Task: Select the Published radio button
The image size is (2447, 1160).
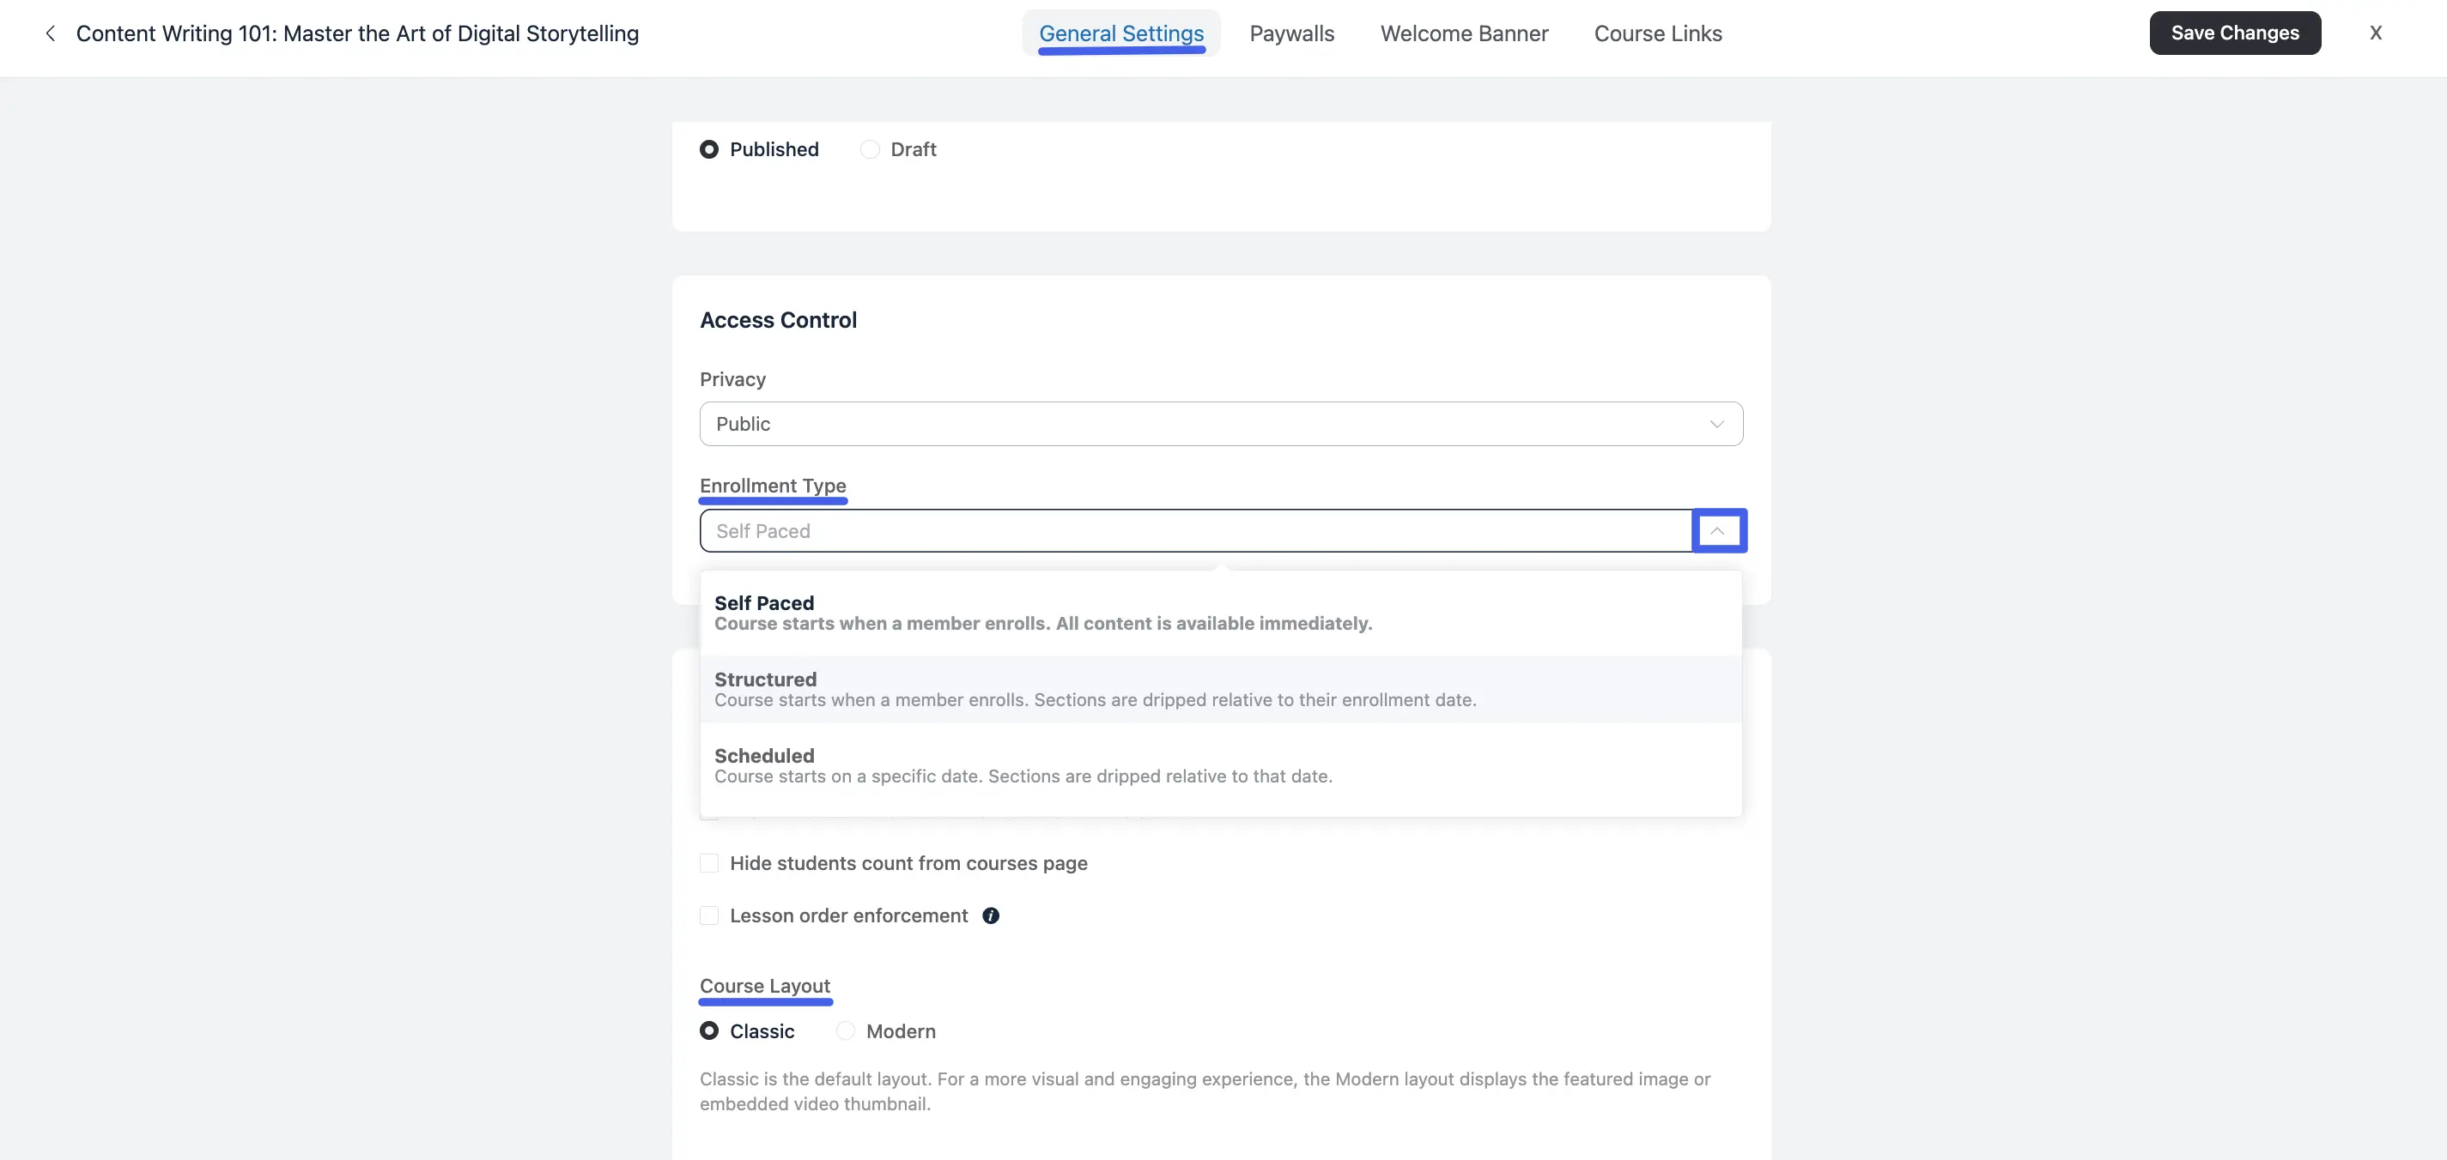Action: [708, 149]
